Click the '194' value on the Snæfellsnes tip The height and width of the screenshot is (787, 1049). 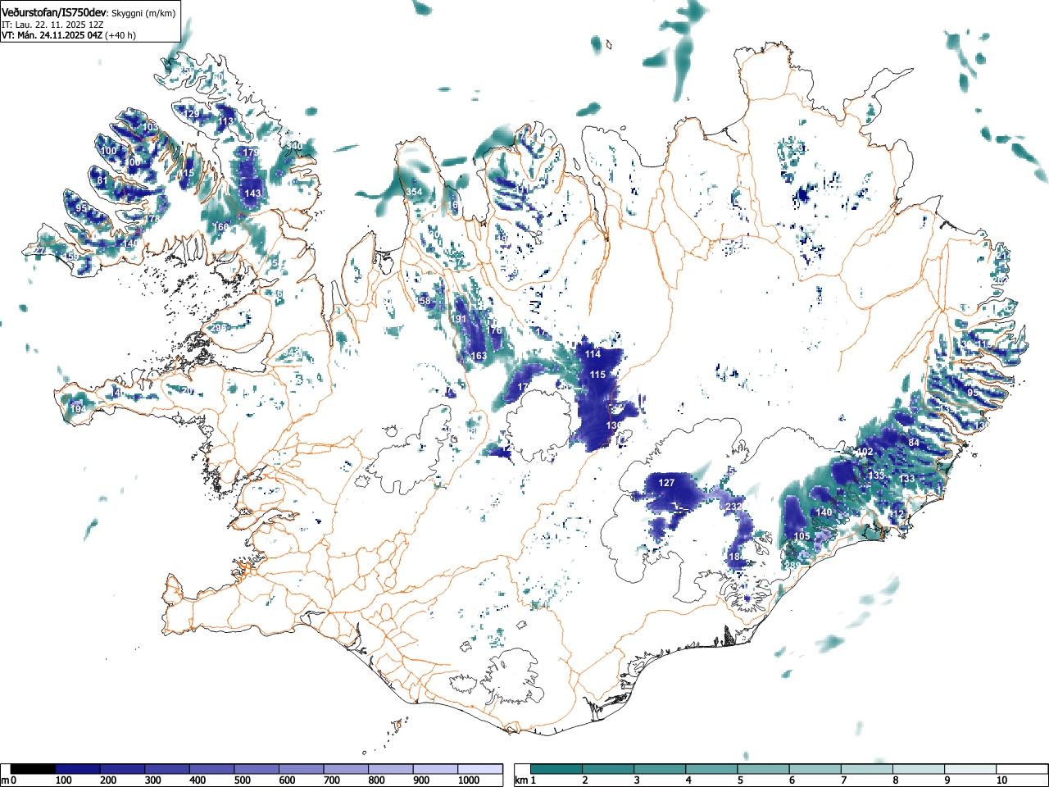pos(78,409)
